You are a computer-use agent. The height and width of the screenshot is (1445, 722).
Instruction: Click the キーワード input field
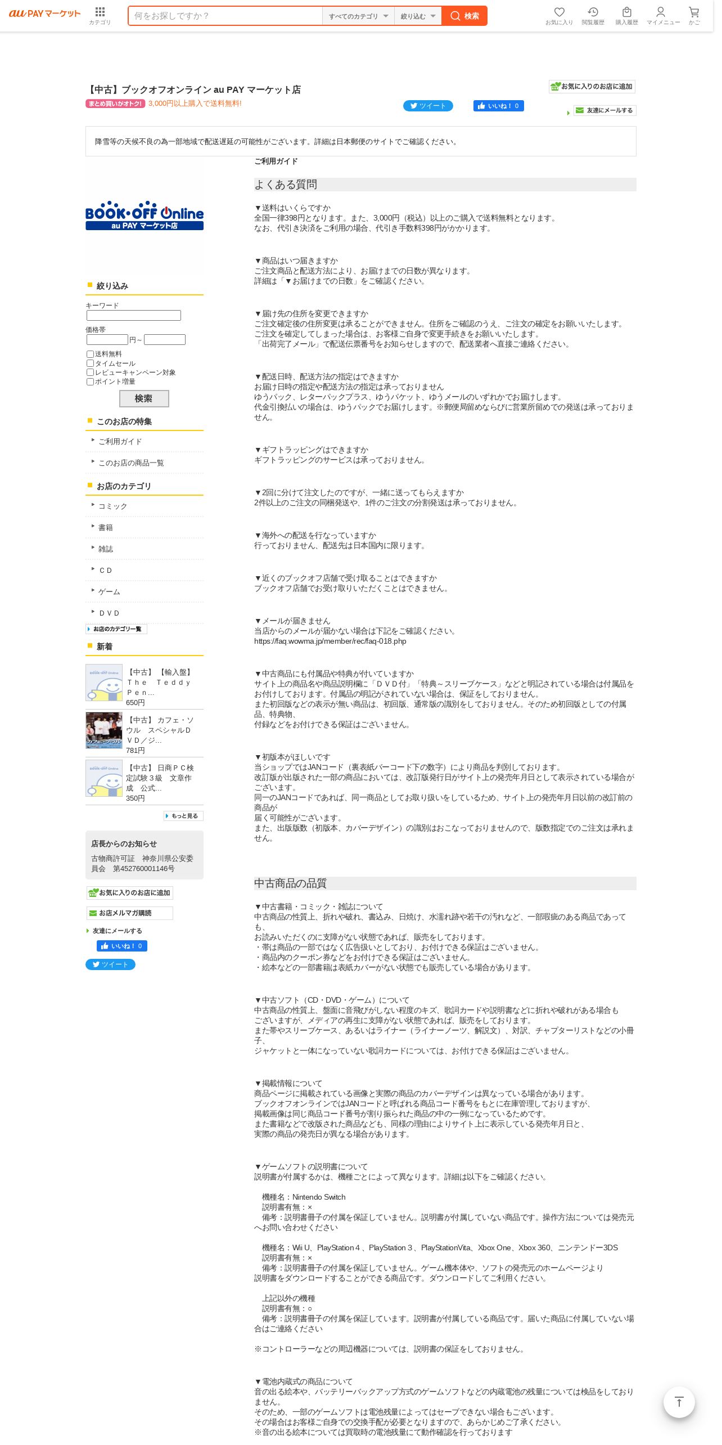pyautogui.click(x=134, y=316)
